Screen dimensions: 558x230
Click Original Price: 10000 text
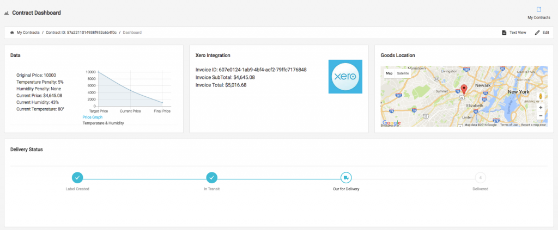click(x=37, y=75)
